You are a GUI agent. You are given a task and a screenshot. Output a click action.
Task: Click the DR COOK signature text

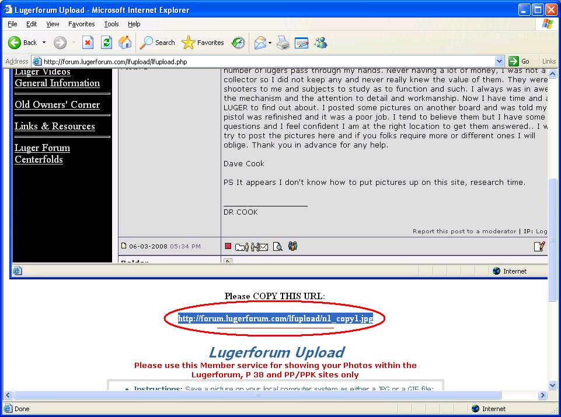(x=241, y=212)
